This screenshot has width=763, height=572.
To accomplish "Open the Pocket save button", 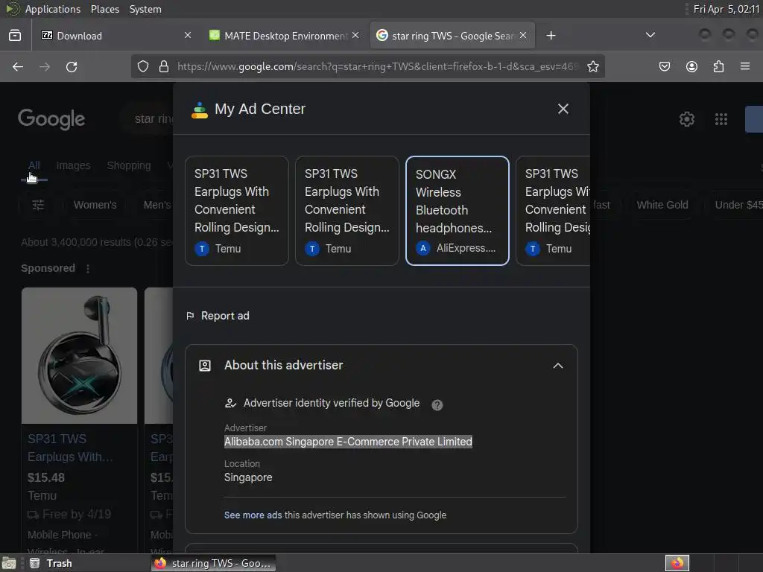I will [x=665, y=66].
